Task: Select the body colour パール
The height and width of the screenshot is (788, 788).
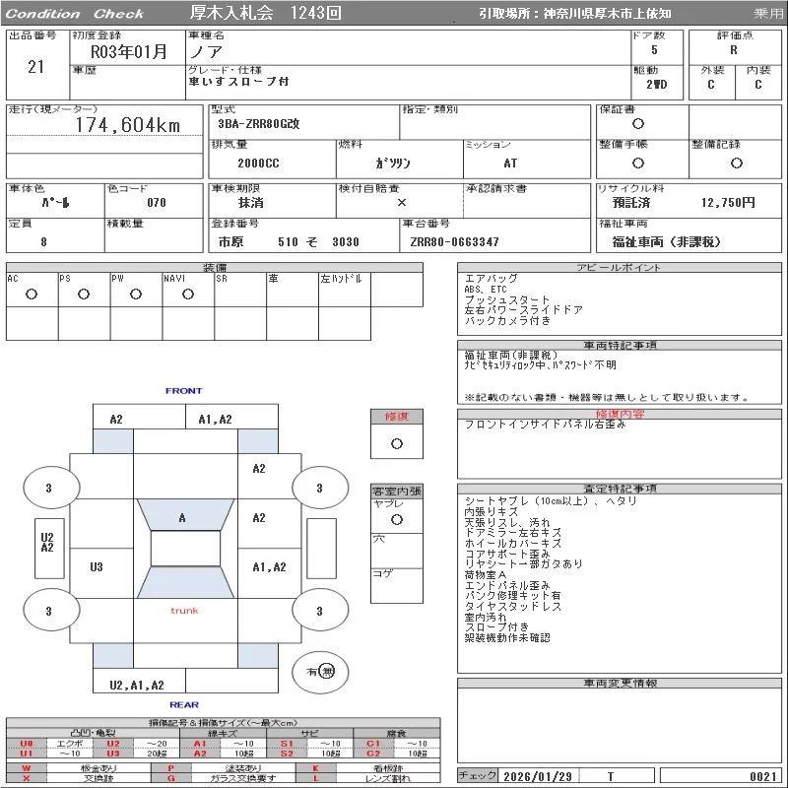Action: pyautogui.click(x=56, y=203)
